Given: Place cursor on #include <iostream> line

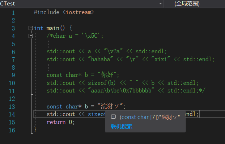Looking at the screenshot, I should click(64, 12).
